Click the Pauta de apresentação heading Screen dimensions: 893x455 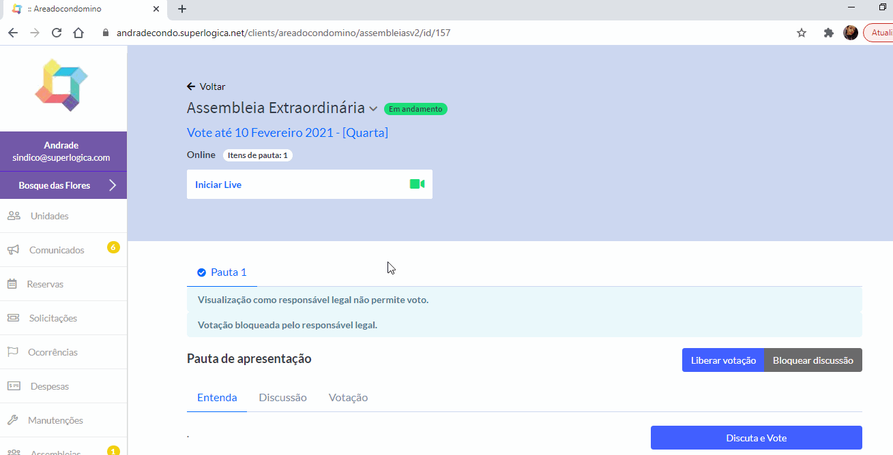click(x=249, y=359)
